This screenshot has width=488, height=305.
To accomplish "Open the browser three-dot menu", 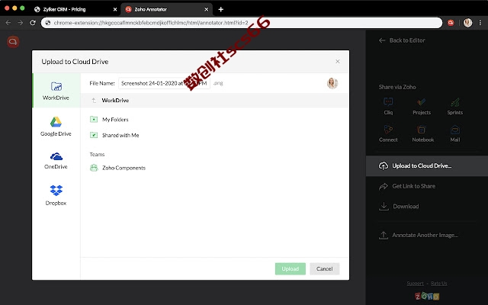I will click(480, 23).
